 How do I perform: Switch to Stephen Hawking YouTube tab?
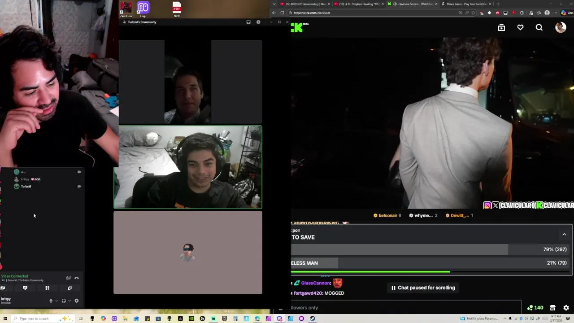359,4
